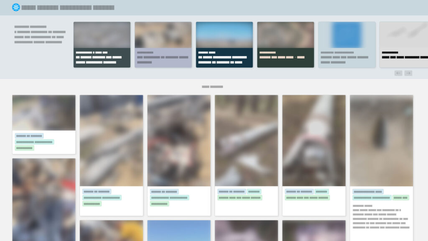This screenshot has width=428, height=241.
Task: Open the fifth column's tall gallery photo
Action: point(314,141)
